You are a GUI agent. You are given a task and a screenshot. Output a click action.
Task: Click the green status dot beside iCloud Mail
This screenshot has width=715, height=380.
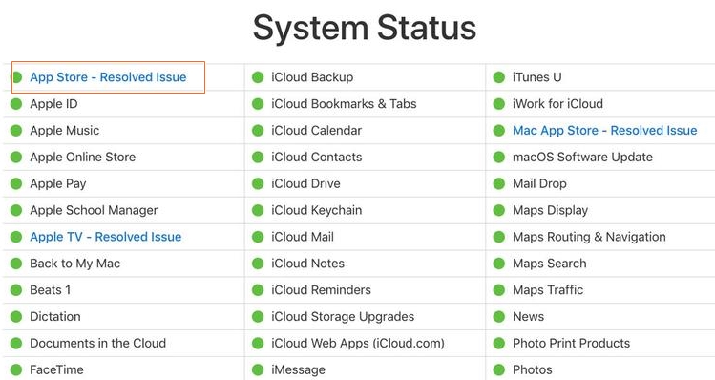258,237
